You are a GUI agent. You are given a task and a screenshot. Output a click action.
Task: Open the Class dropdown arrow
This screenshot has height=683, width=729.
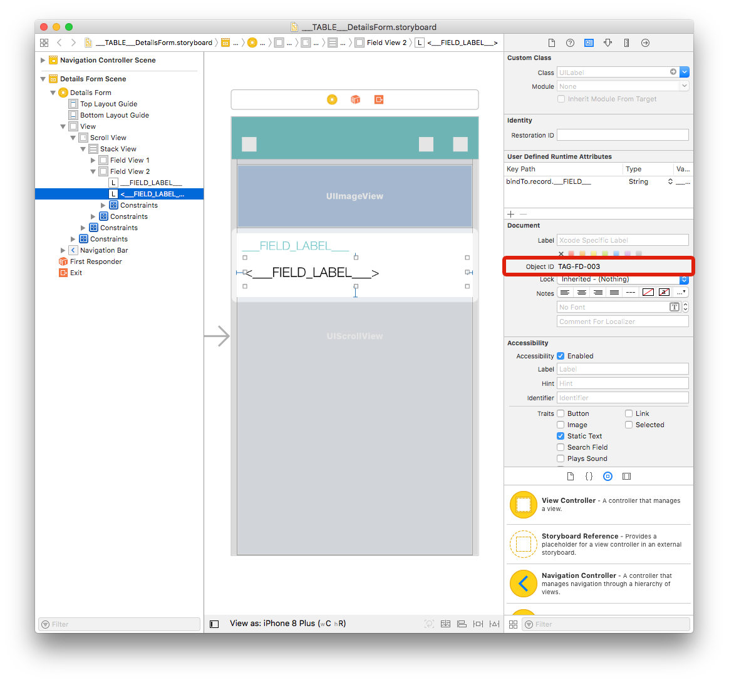[685, 72]
